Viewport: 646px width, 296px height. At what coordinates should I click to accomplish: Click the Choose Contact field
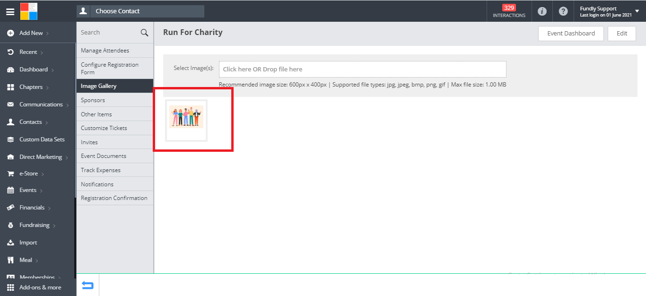(147, 11)
